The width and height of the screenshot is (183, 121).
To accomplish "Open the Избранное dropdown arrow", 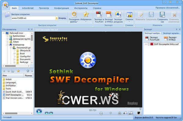I will point(86,22).
